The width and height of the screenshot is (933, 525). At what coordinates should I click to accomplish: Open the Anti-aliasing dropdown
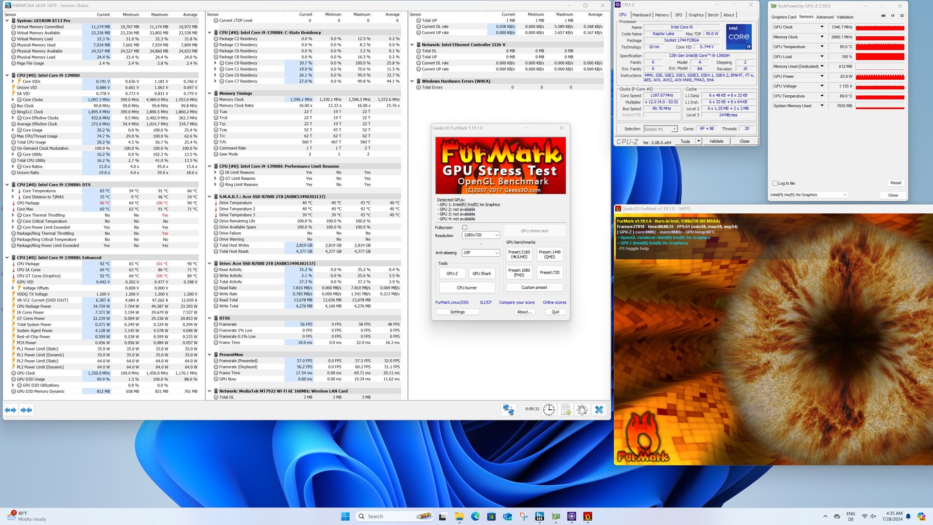pos(481,253)
